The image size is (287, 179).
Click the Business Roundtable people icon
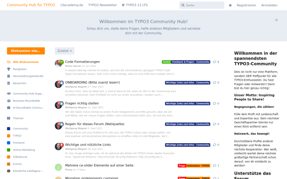[9, 101]
